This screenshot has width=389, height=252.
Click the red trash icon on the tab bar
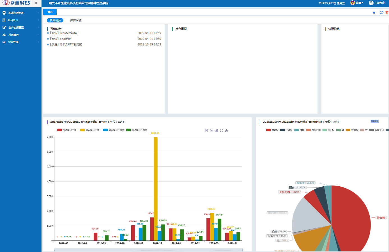(x=387, y=12)
